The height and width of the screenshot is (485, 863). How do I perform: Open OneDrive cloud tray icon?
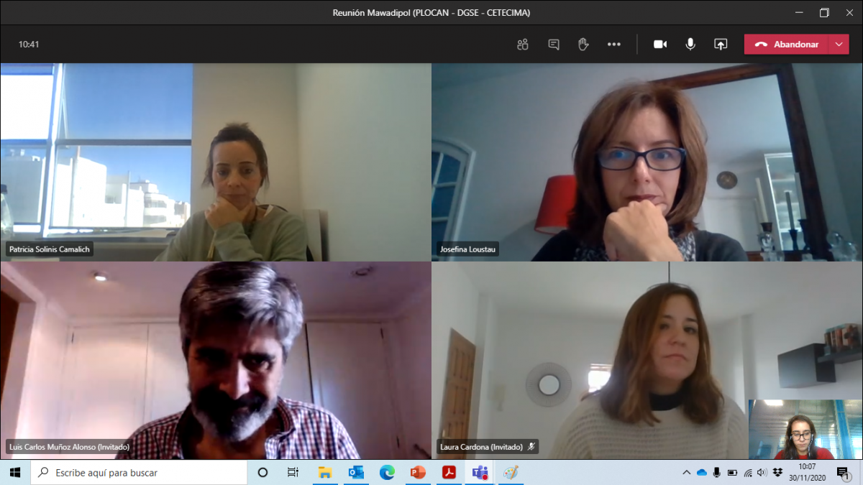(x=701, y=472)
